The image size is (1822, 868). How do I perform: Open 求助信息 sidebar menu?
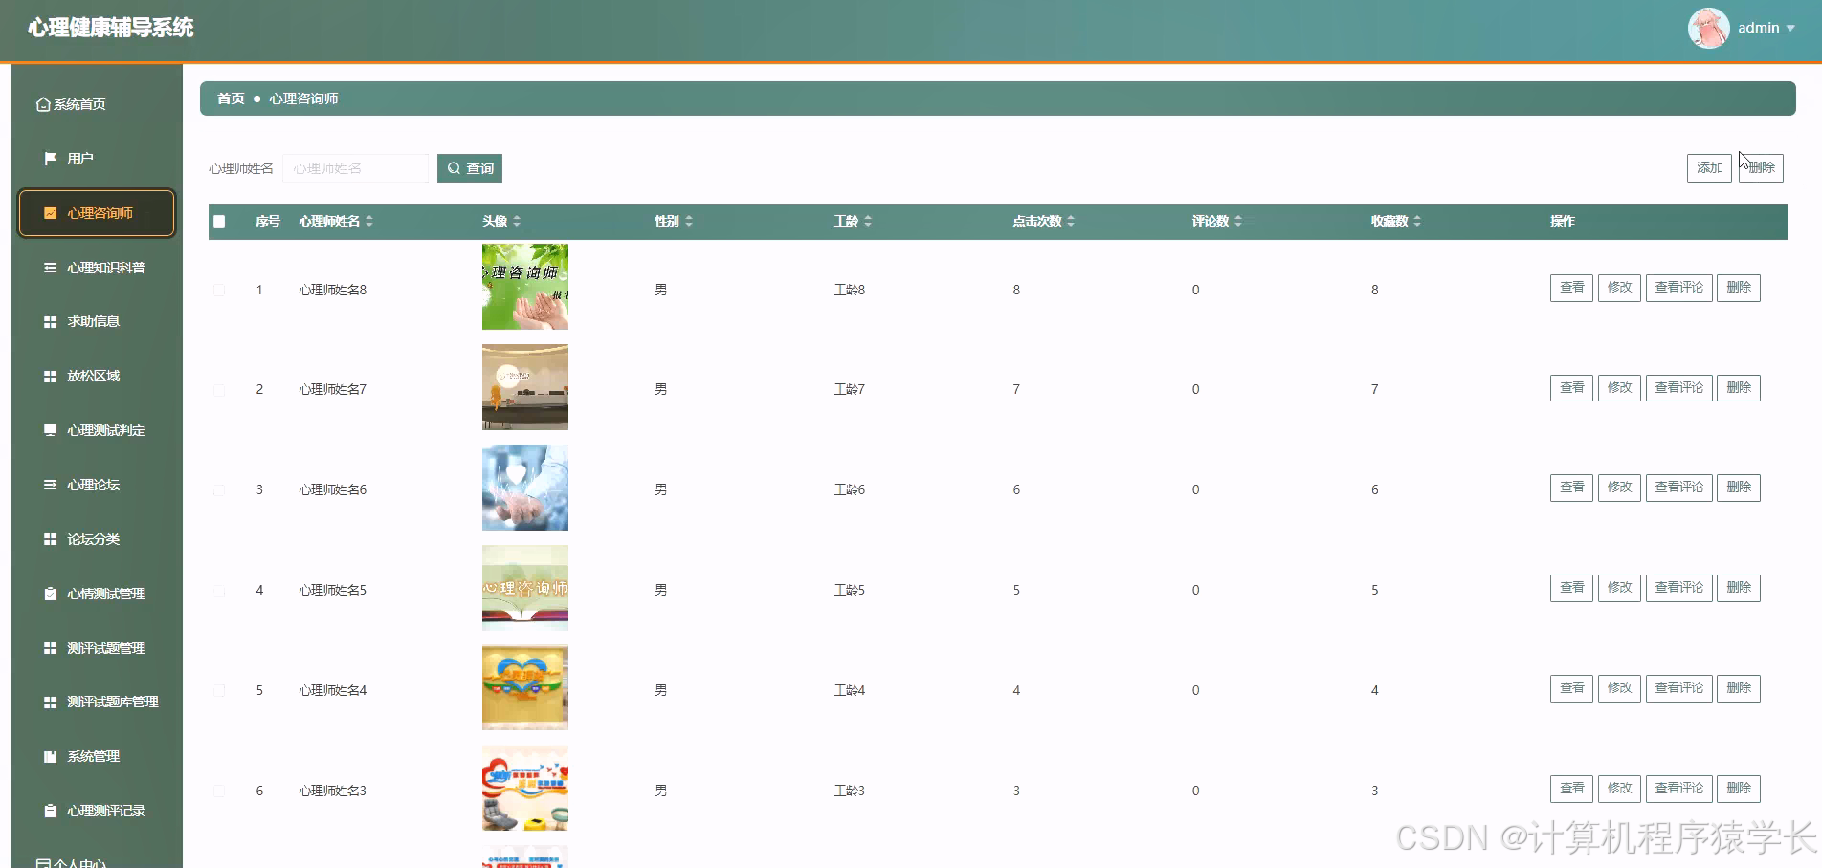pyautogui.click(x=96, y=322)
